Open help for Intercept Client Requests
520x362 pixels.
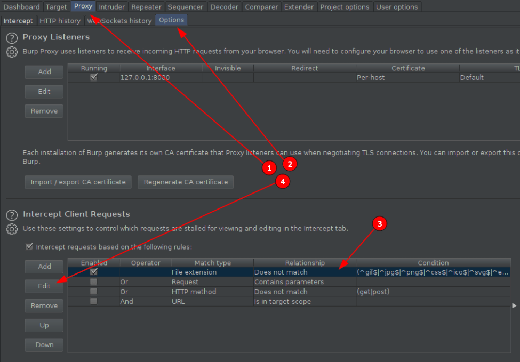click(x=12, y=215)
